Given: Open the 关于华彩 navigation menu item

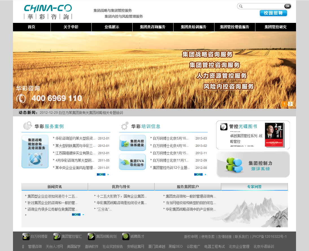Looking at the screenshot, I should [x=71, y=27].
